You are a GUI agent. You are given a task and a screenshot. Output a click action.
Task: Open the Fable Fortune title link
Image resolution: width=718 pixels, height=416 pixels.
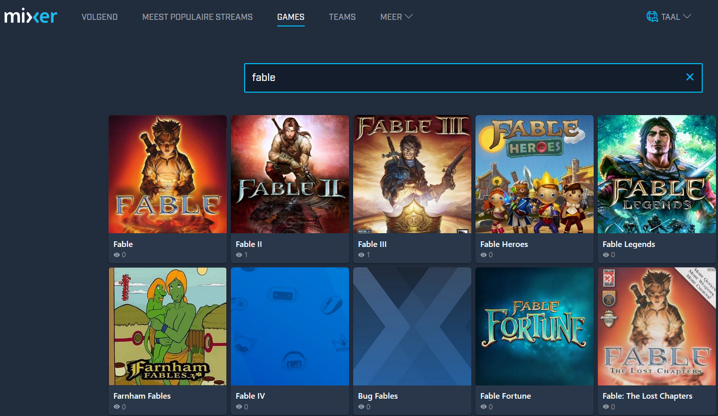(x=506, y=396)
